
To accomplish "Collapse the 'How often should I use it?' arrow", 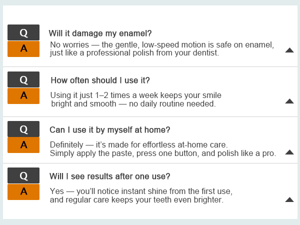I will point(289,101).
